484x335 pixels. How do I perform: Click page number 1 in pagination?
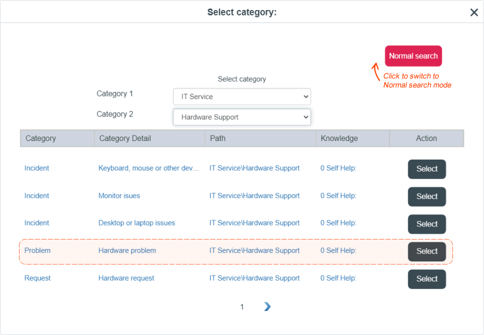242,306
